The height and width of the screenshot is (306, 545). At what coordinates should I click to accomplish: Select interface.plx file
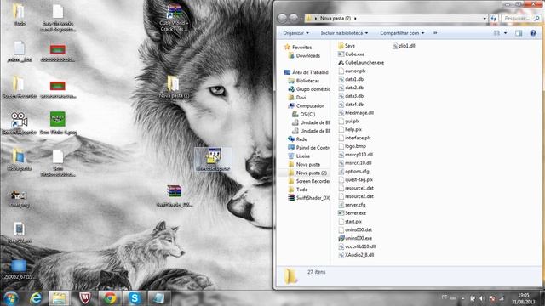tap(354, 138)
